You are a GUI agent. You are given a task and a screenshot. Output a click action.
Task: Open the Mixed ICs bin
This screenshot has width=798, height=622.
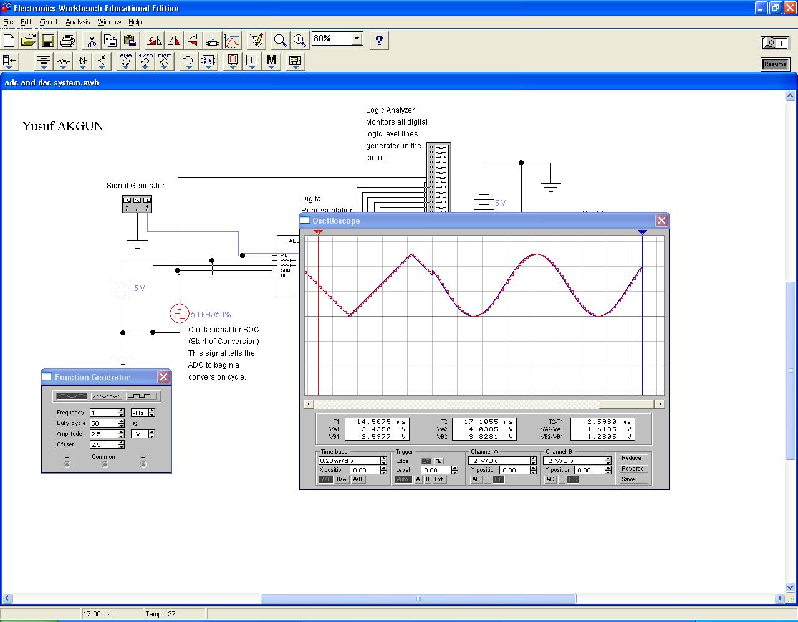pyautogui.click(x=145, y=61)
